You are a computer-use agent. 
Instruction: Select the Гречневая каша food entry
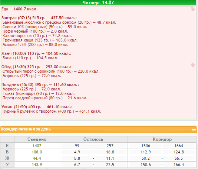[40, 40]
